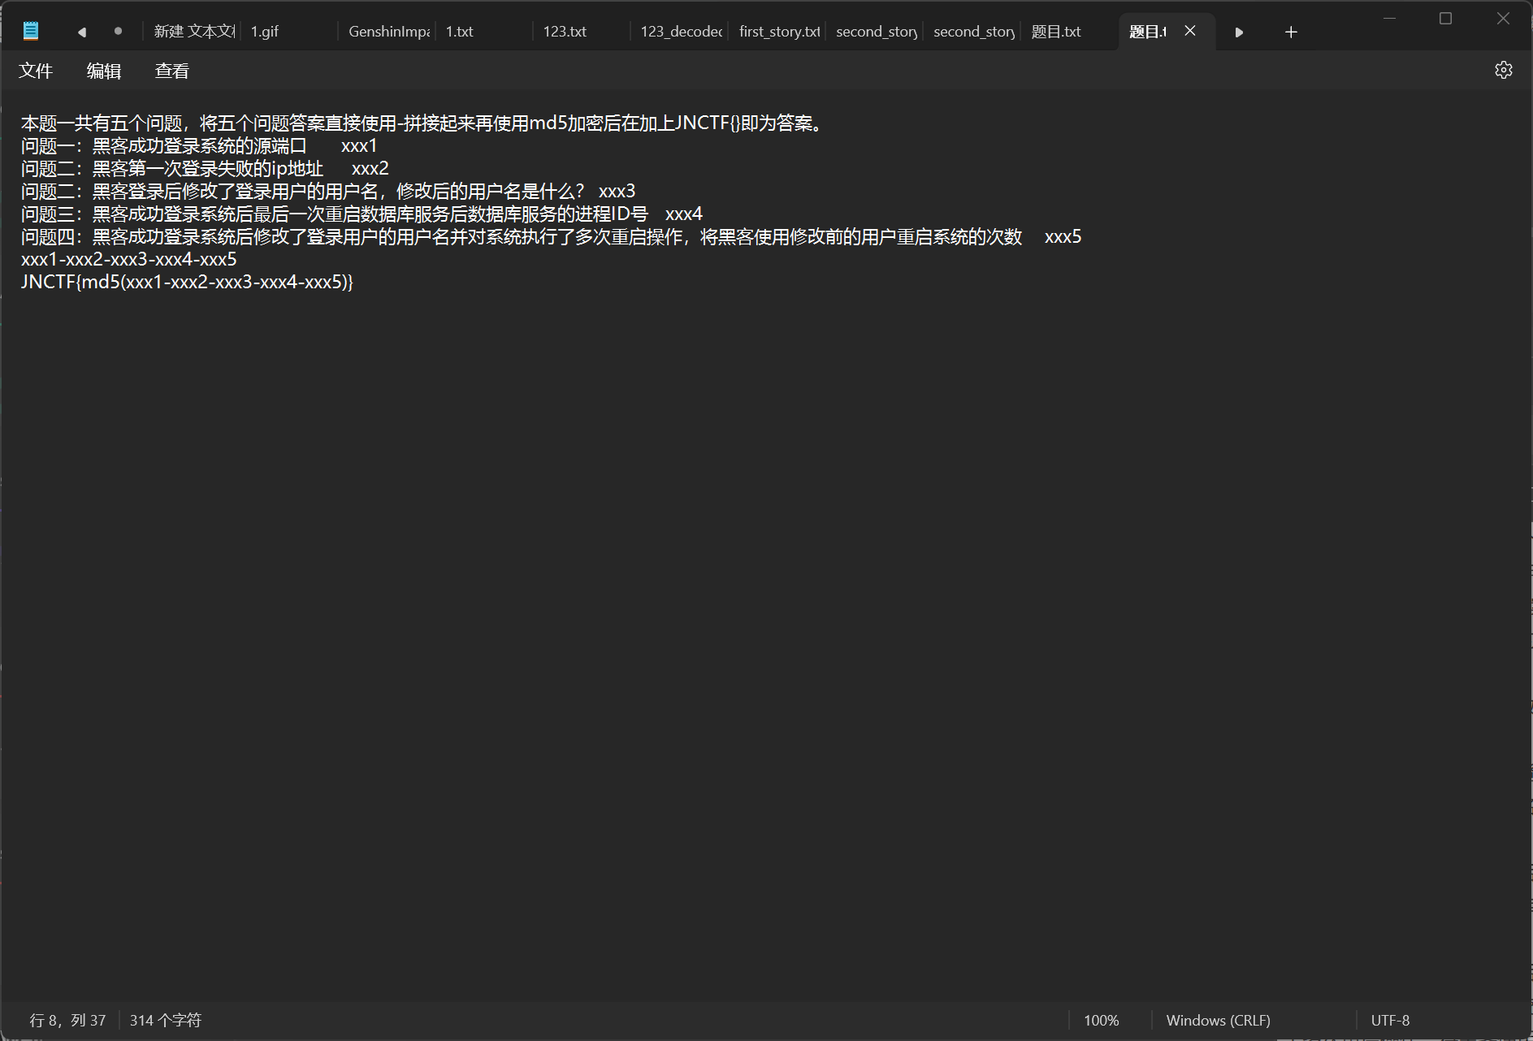Open Notepad settings via gear icon

tap(1504, 70)
